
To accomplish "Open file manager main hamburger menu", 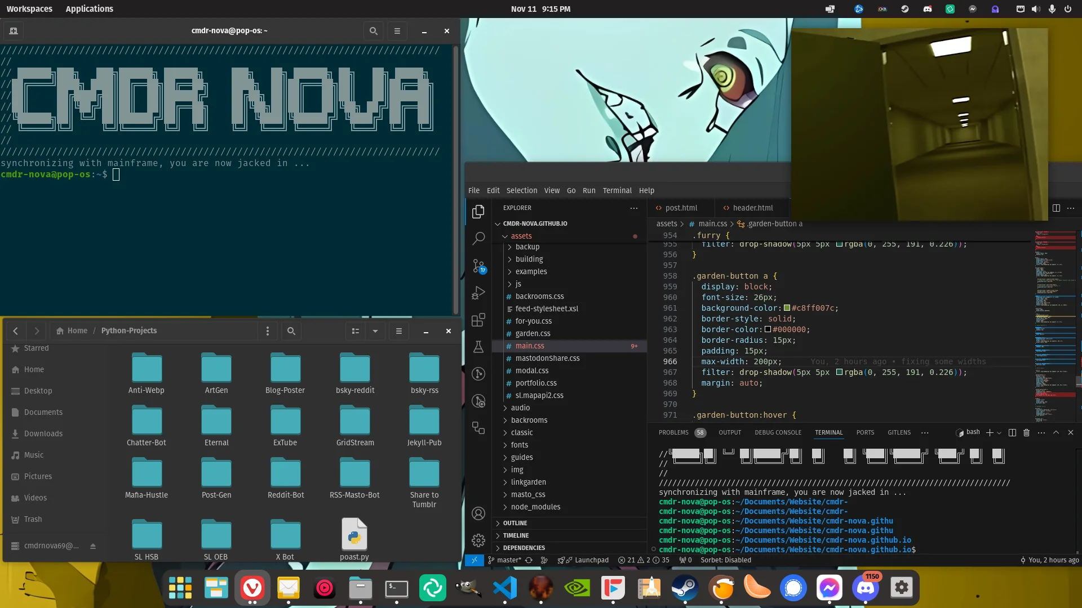I will click(x=399, y=331).
